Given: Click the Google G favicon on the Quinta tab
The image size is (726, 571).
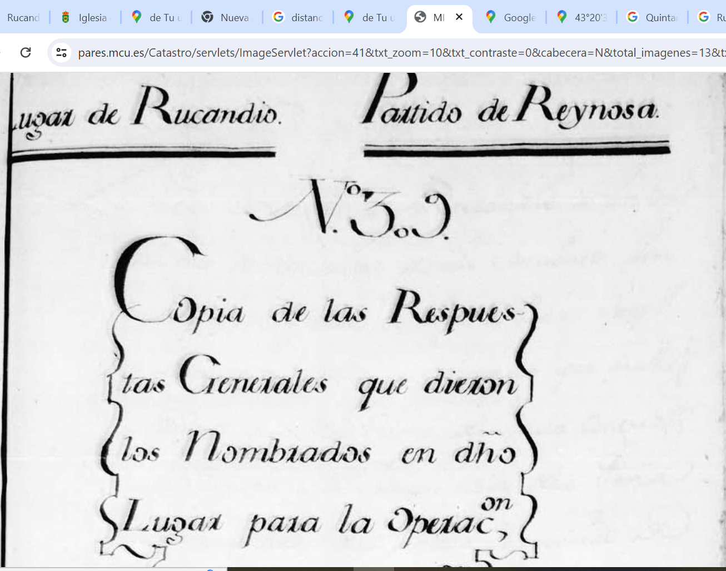Looking at the screenshot, I should point(633,17).
